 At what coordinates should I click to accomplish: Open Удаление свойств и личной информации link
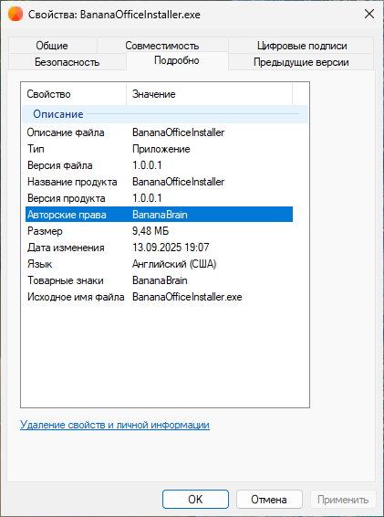click(x=115, y=425)
